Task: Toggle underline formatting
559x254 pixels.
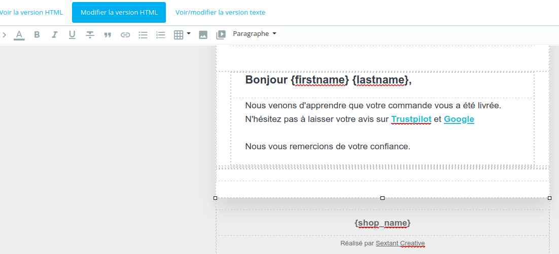Action: point(72,34)
